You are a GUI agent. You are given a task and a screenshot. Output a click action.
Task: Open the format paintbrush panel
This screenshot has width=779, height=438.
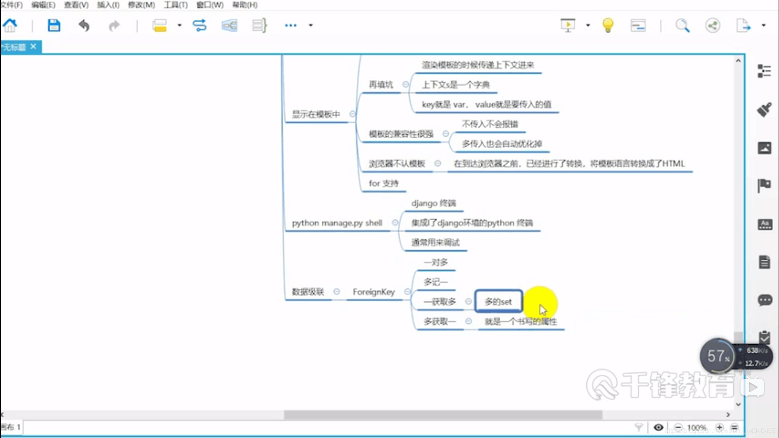[764, 109]
